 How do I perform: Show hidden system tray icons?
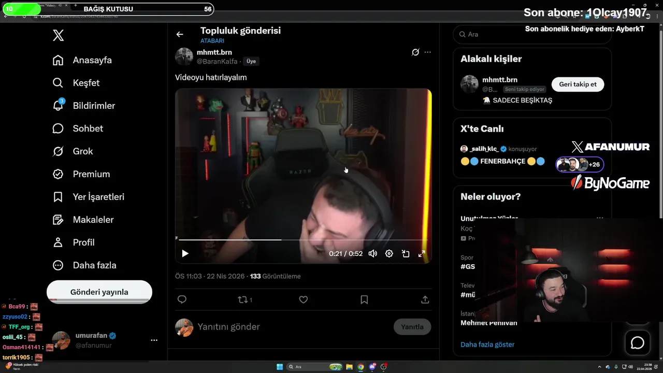[599, 367]
